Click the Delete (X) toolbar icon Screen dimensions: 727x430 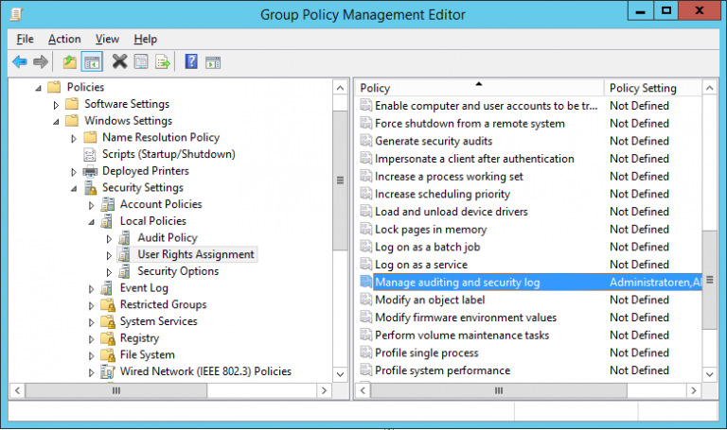pos(119,62)
